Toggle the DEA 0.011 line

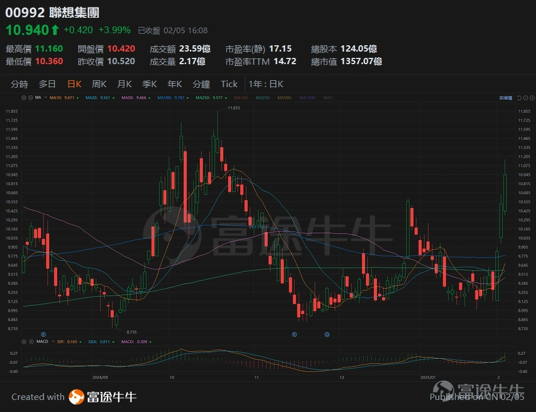pyautogui.click(x=101, y=342)
